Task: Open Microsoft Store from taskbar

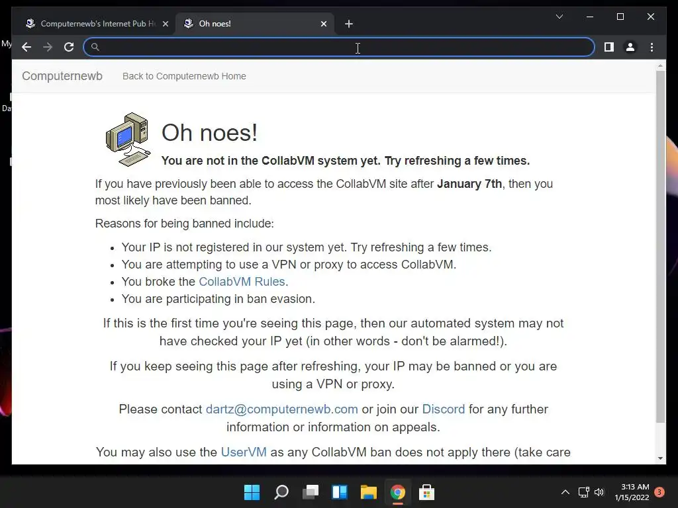Action: point(427,492)
